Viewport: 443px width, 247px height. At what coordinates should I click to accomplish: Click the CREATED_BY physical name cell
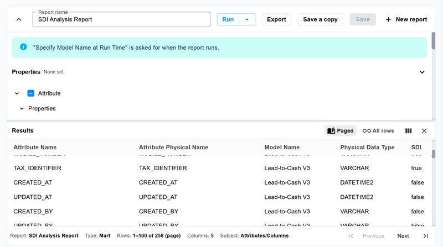click(158, 212)
